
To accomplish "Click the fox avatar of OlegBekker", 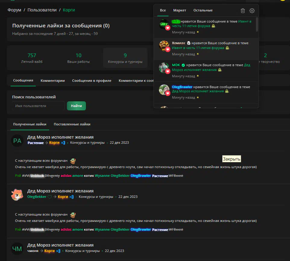I will pos(17,195).
